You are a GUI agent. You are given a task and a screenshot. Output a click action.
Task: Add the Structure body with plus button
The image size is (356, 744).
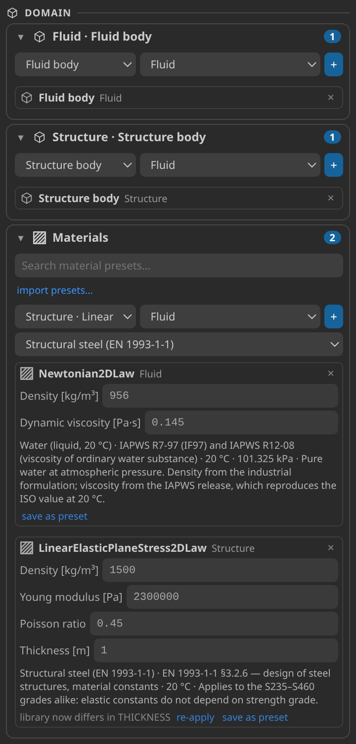click(x=334, y=165)
